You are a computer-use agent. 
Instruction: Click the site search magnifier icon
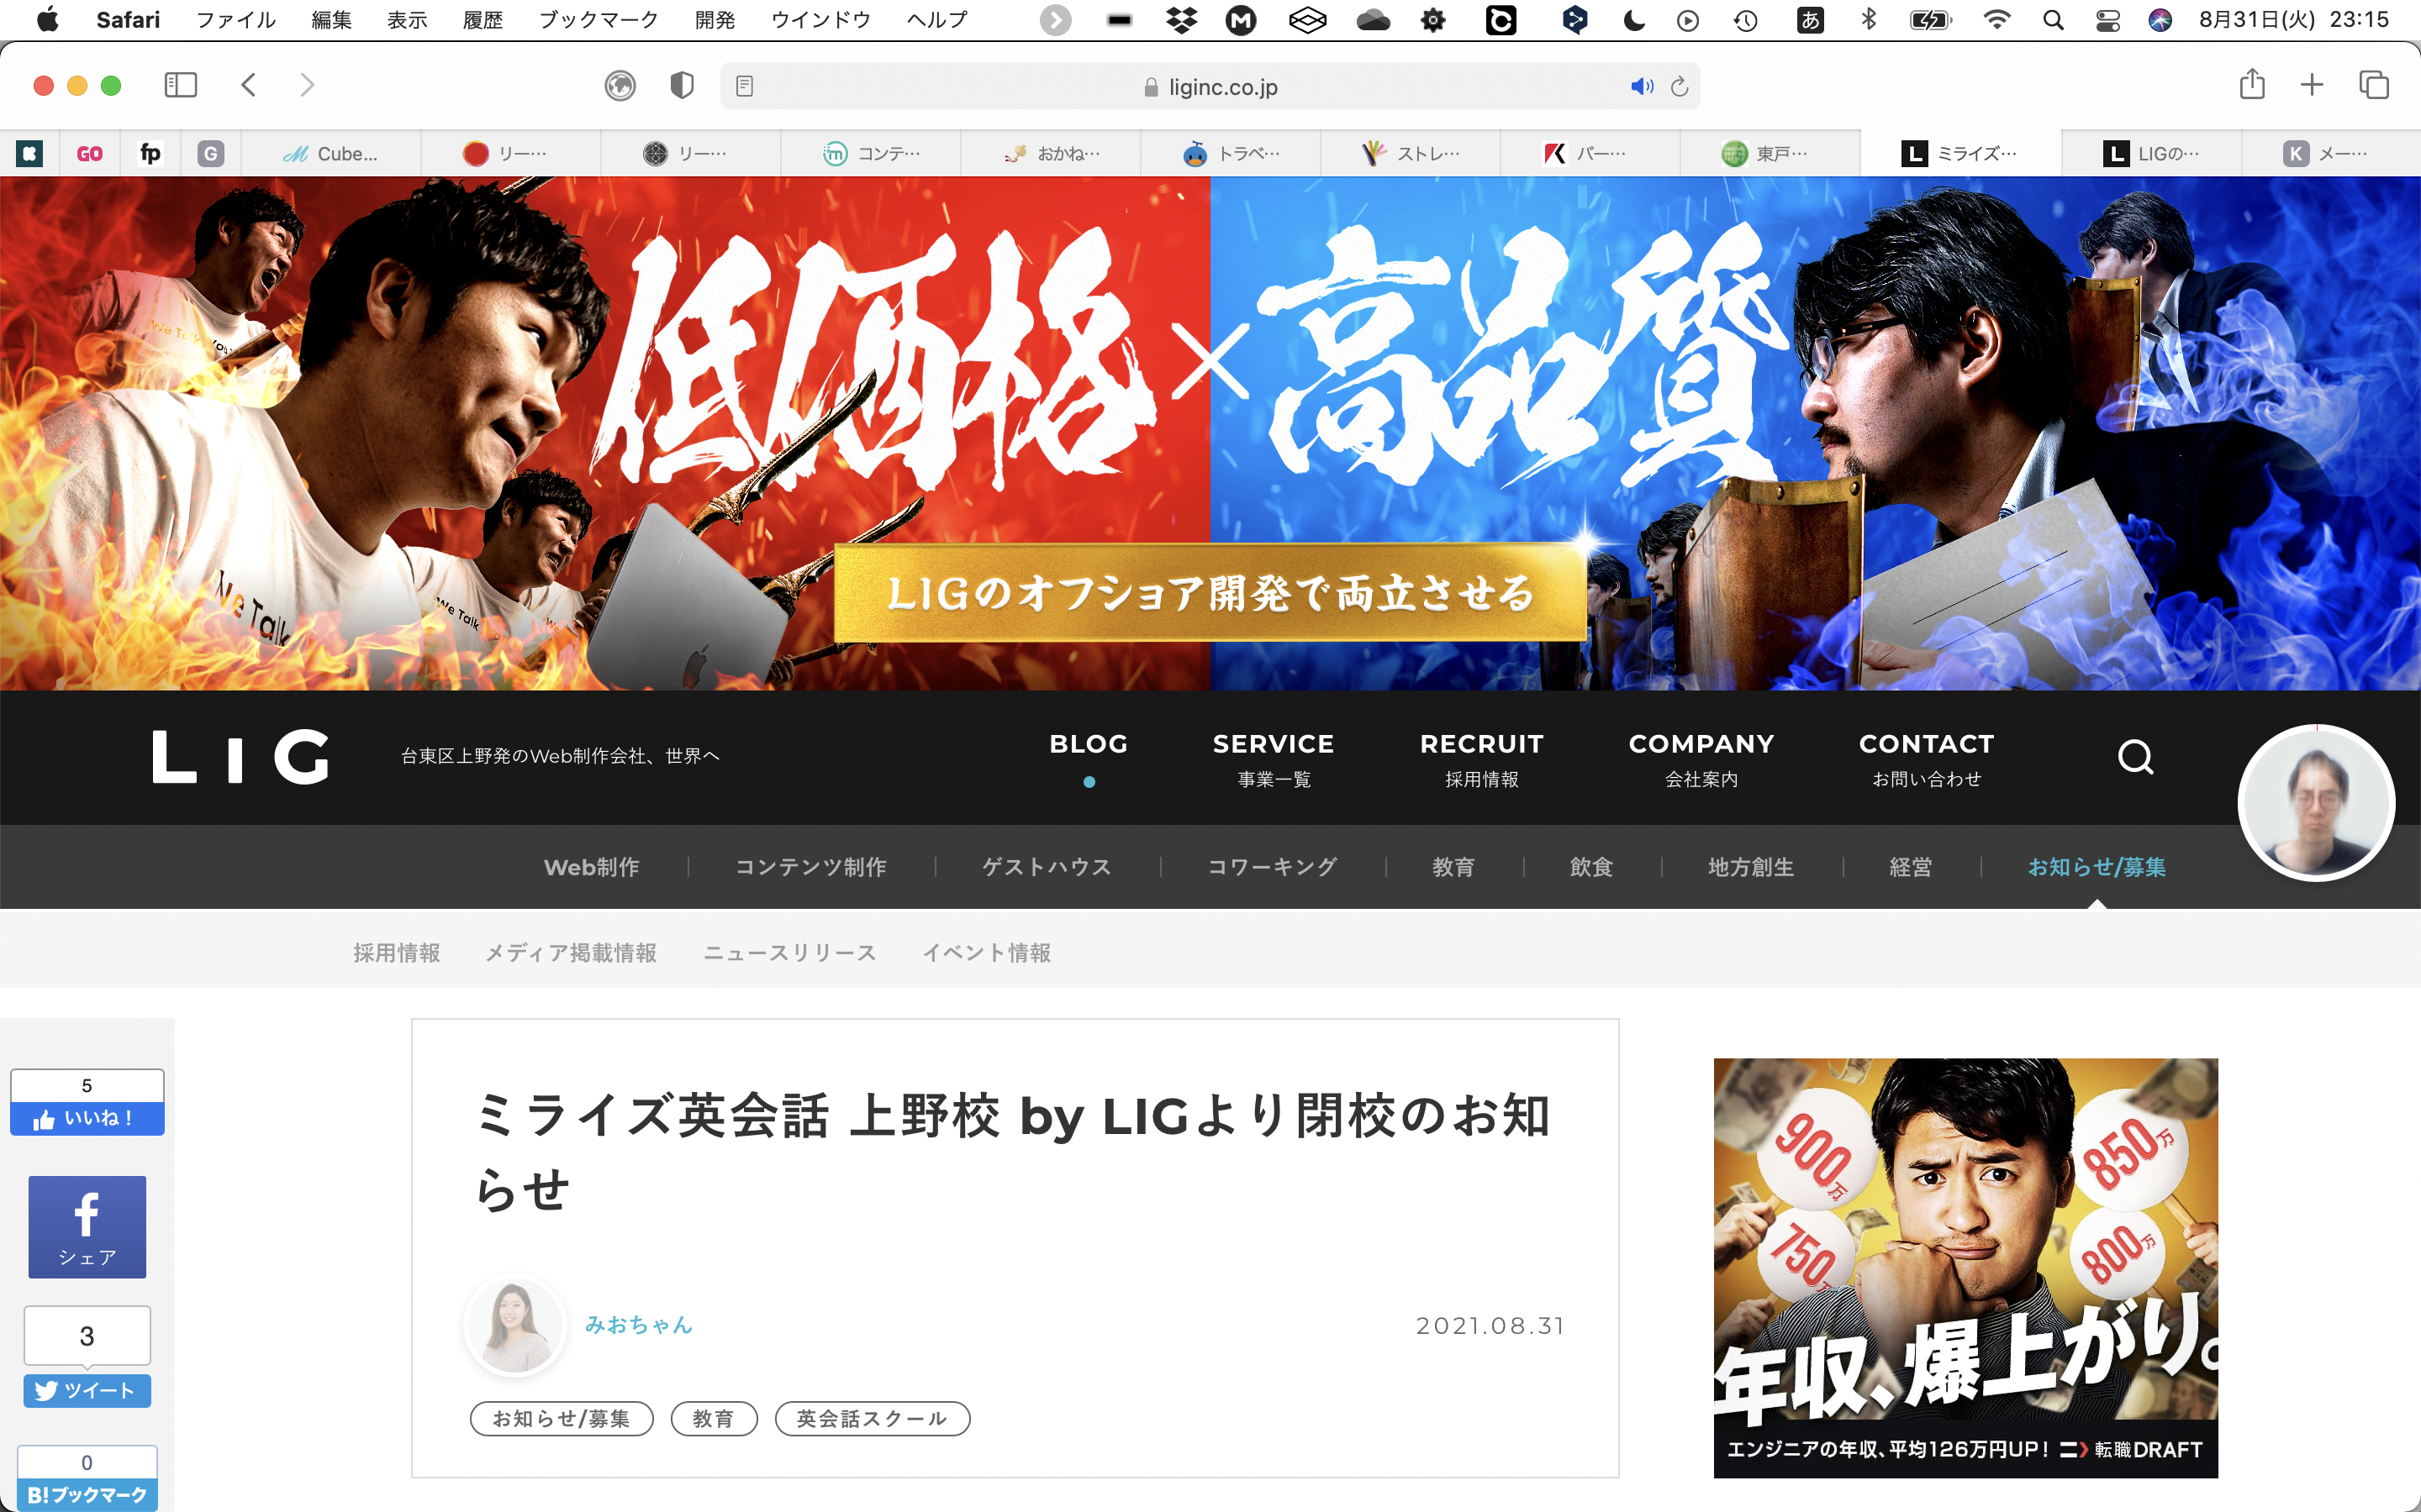[x=2136, y=757]
